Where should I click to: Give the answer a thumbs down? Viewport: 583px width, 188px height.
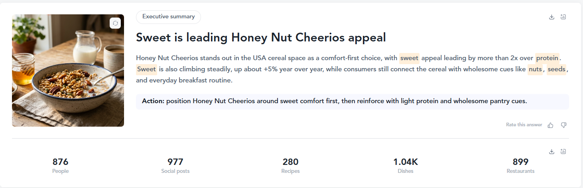click(563, 125)
